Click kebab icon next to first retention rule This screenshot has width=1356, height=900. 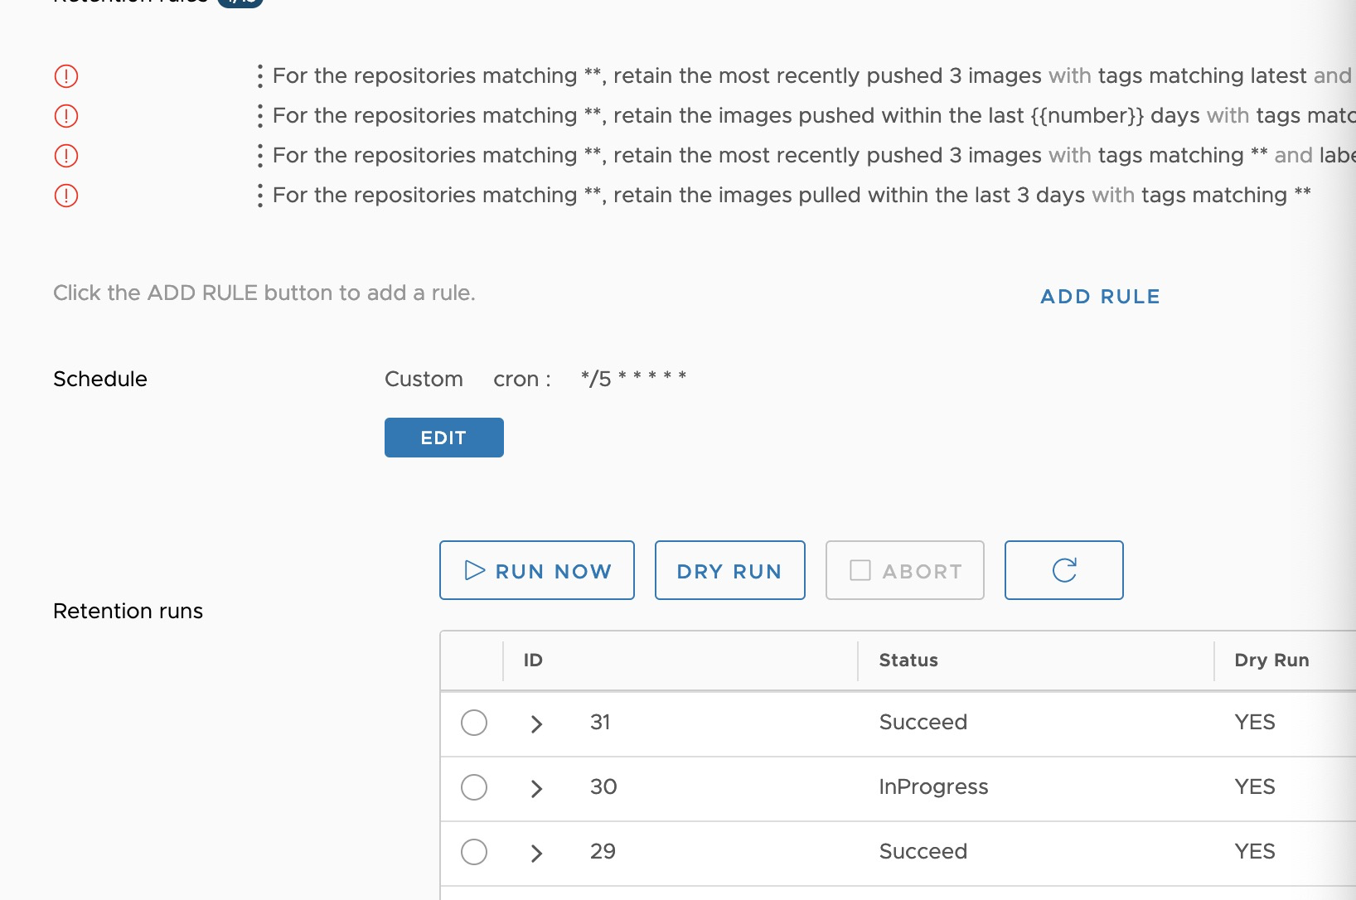pyautogui.click(x=259, y=75)
